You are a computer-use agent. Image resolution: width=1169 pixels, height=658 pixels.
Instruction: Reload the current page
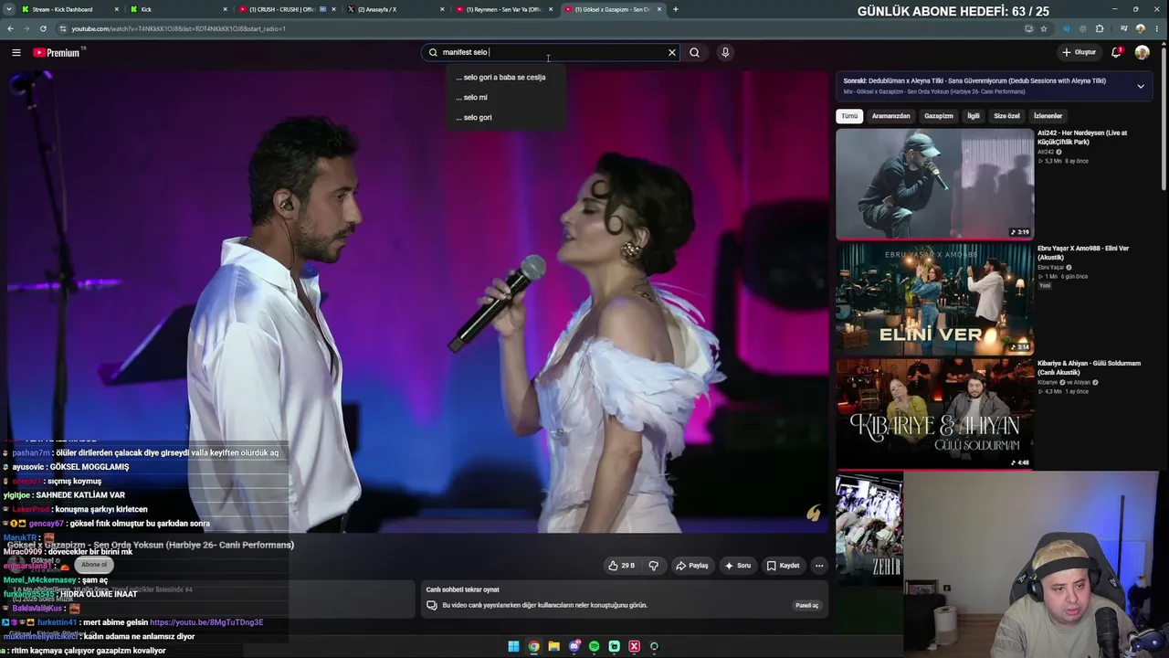[x=43, y=28]
